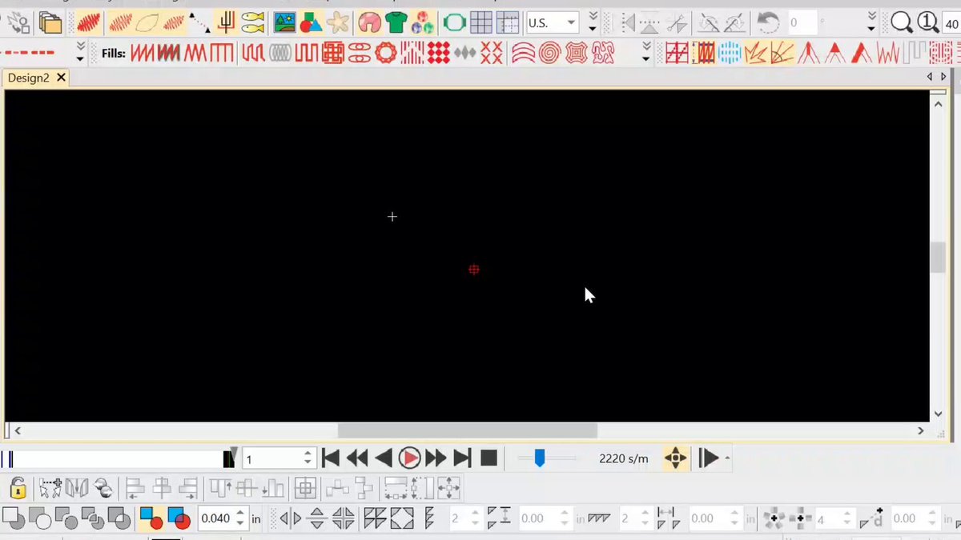Viewport: 961px width, 540px height.
Task: Toggle the blue square red circle icon
Action: (x=151, y=518)
